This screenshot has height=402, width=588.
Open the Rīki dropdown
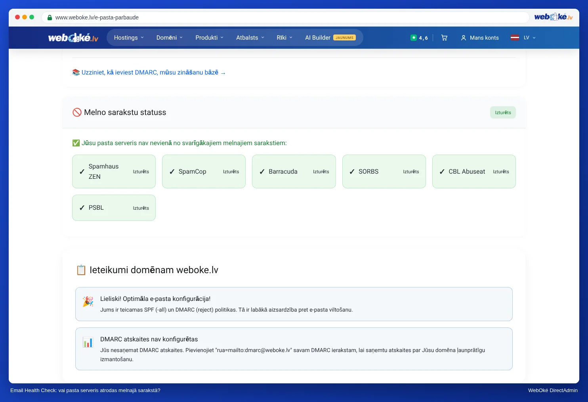(x=284, y=38)
